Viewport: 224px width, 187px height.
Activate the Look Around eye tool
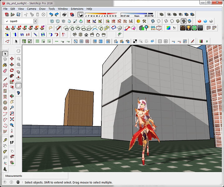coord(12,136)
